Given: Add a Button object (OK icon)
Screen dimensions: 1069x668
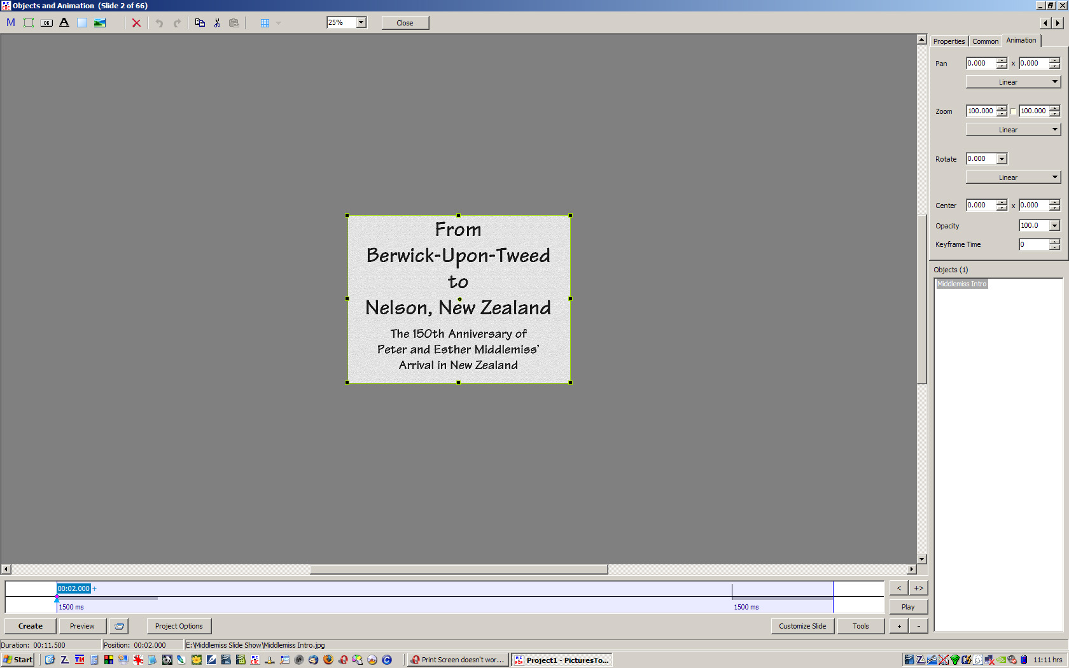Looking at the screenshot, I should pyautogui.click(x=46, y=23).
